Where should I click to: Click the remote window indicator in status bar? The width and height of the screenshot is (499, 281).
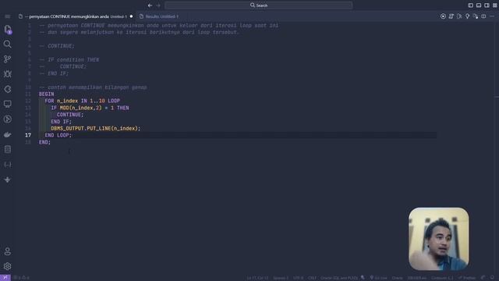5,278
